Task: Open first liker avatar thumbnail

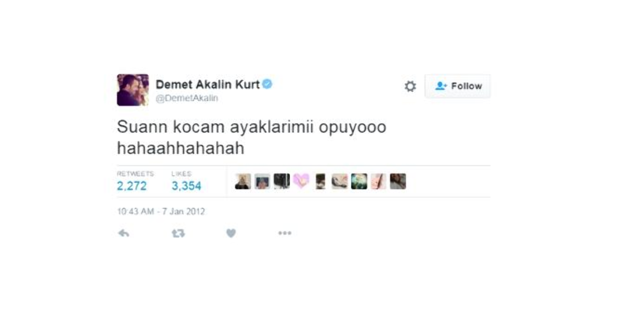Action: [243, 181]
